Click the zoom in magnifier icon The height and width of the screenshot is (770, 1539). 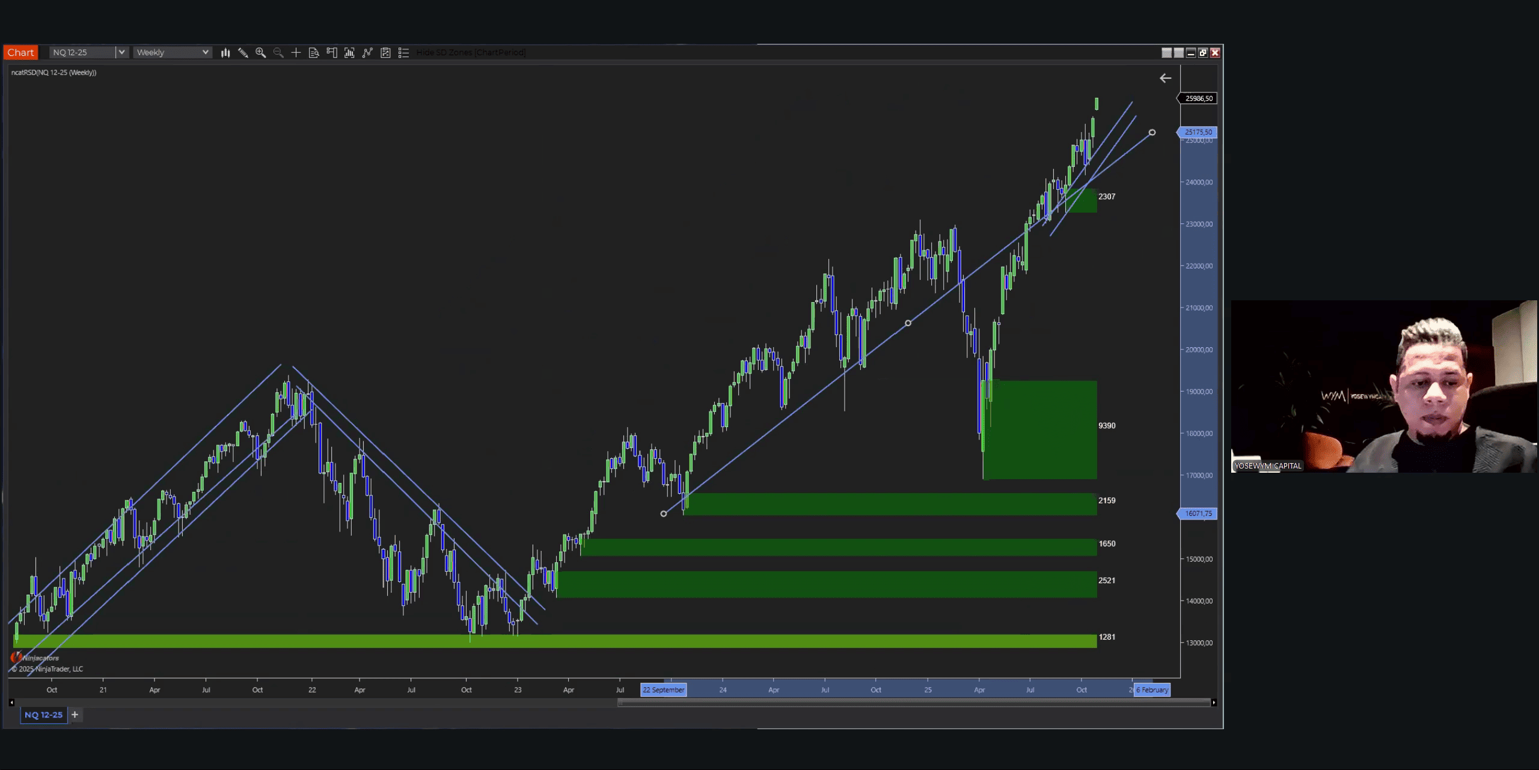[x=260, y=53]
